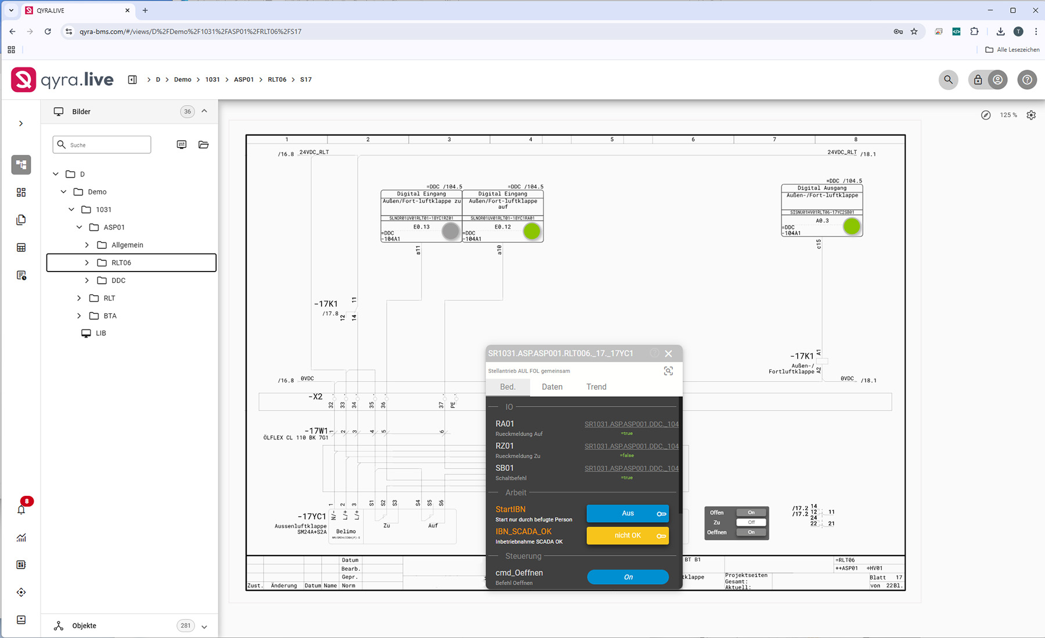Expand the RLT06 folder in tree
The width and height of the screenshot is (1045, 638).
coord(87,263)
